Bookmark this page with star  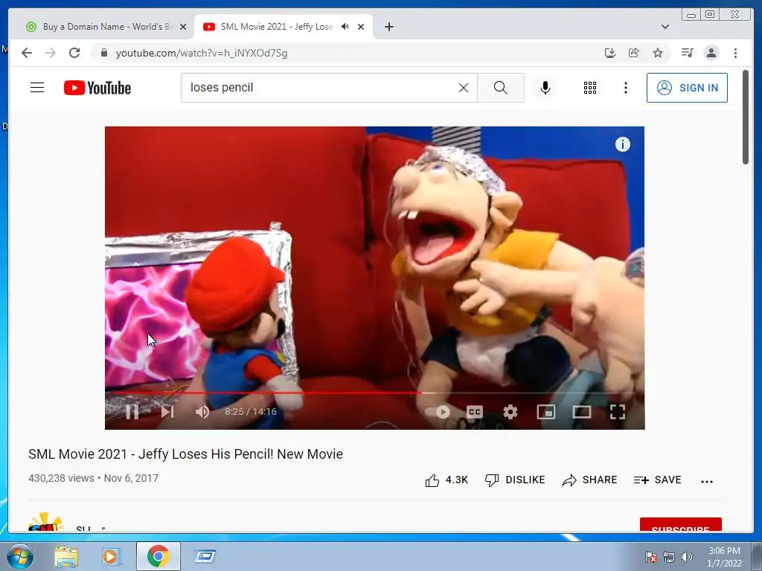[x=658, y=53]
